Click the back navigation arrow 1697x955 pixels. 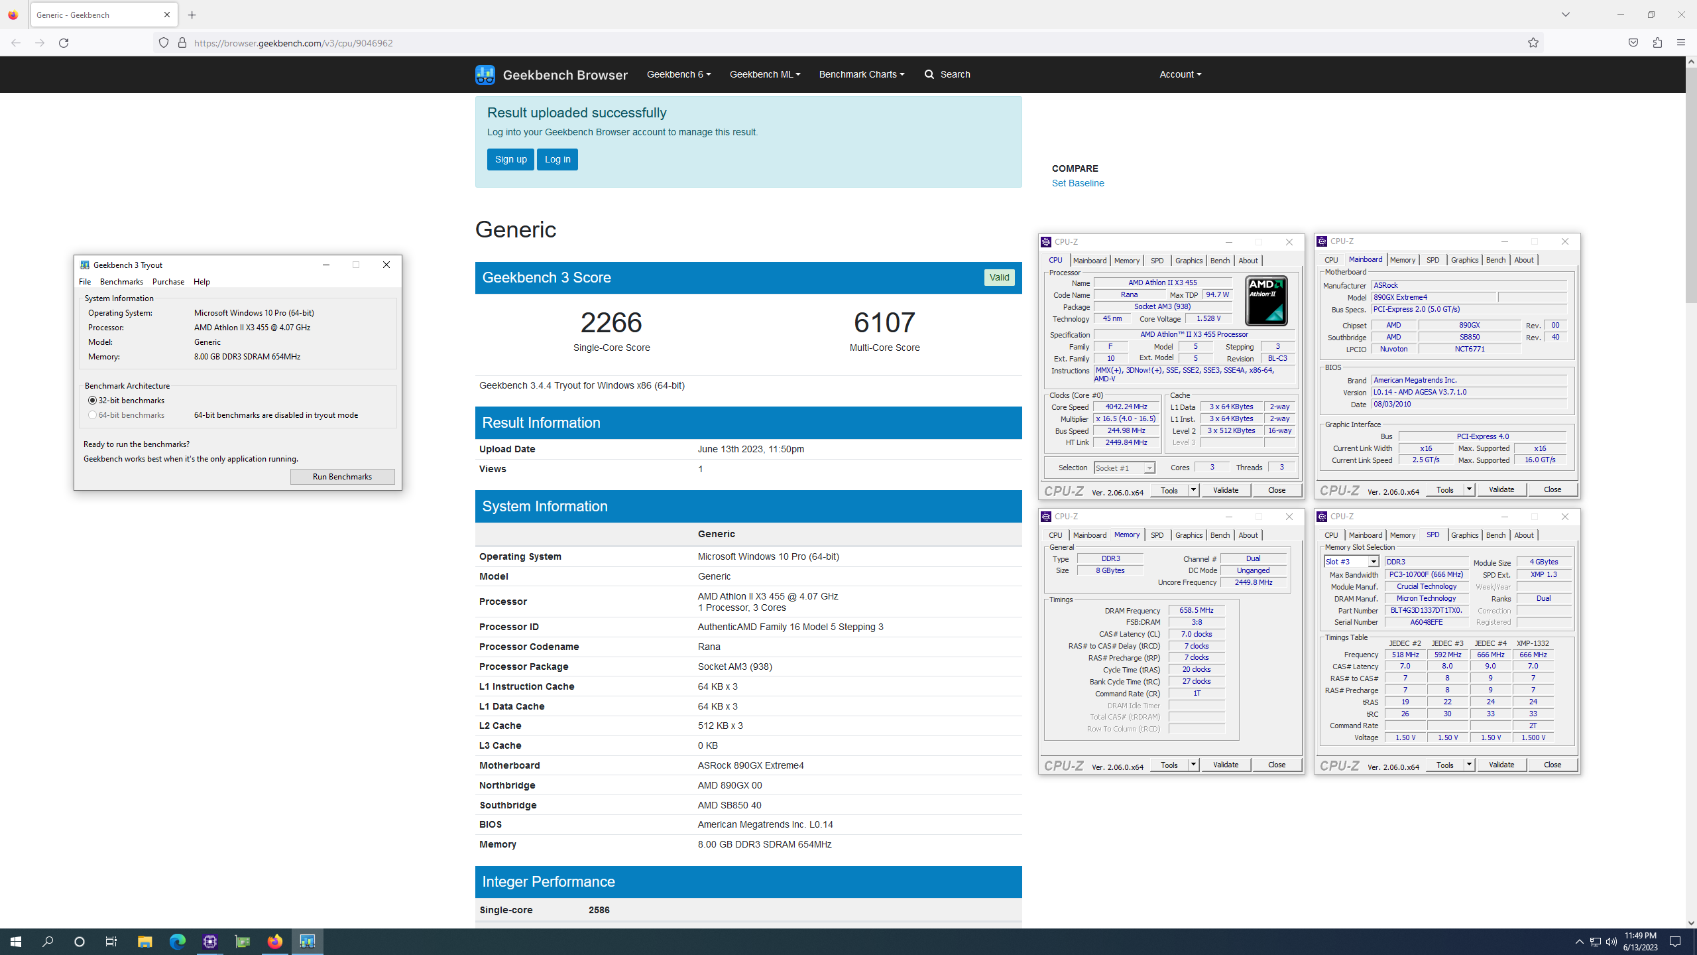(16, 43)
